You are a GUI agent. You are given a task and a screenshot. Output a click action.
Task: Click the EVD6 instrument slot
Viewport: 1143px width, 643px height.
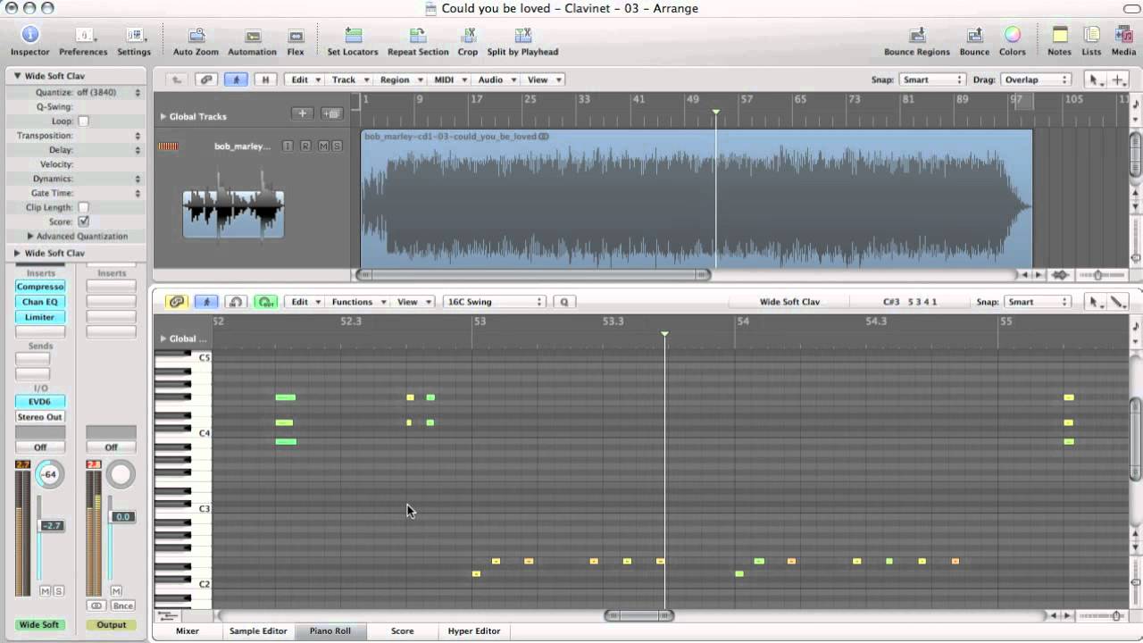[x=40, y=402]
